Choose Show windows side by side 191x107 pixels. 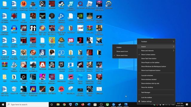[x=156, y=83]
